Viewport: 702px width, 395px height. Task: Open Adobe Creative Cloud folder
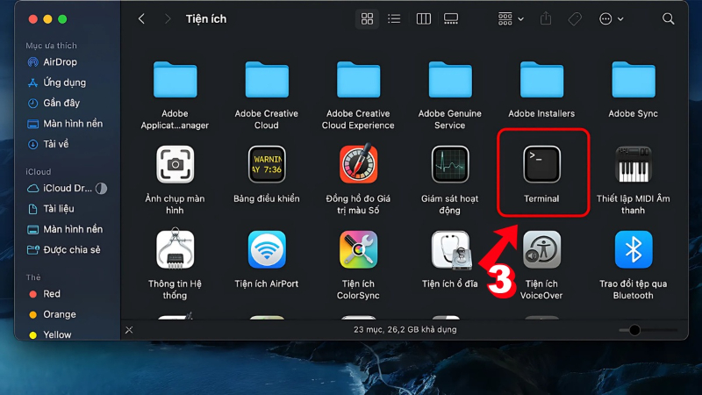267,80
